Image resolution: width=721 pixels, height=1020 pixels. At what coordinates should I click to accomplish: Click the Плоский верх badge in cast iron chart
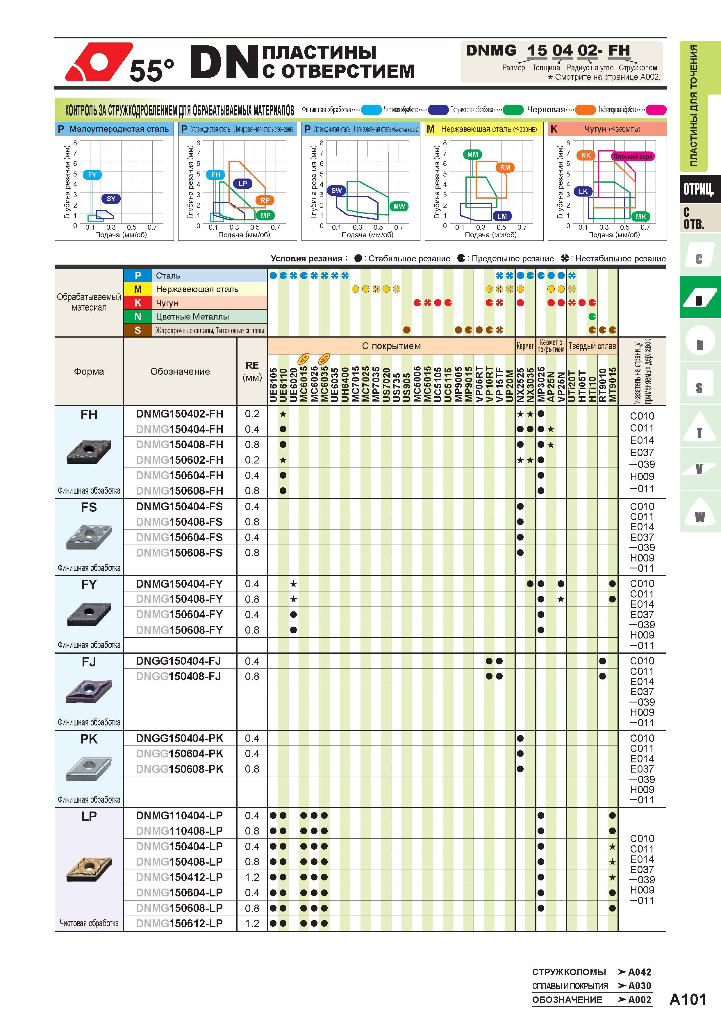pyautogui.click(x=633, y=156)
